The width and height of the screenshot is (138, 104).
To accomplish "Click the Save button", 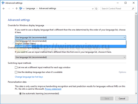I will point(107,98).
